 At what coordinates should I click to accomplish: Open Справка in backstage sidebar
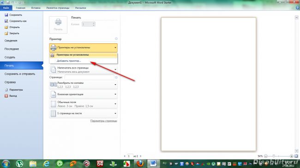point(10,82)
